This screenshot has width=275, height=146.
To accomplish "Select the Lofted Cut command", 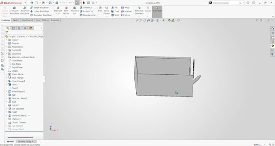I will [86, 11].
